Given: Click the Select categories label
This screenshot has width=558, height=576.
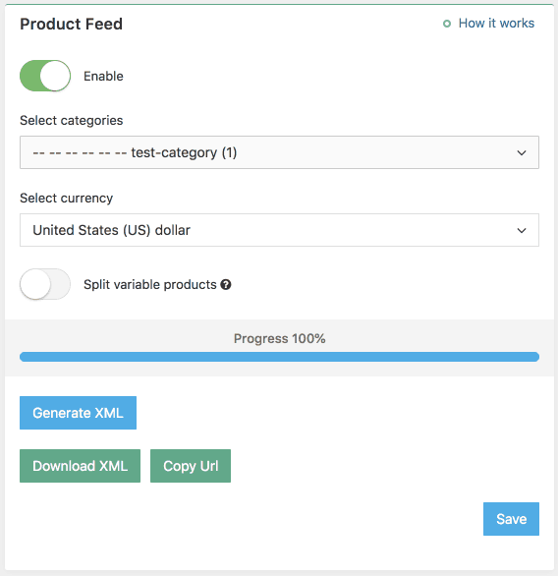Looking at the screenshot, I should click(71, 121).
